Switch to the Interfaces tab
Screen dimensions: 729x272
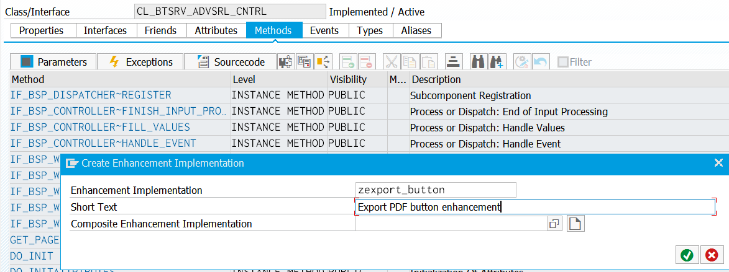(105, 30)
